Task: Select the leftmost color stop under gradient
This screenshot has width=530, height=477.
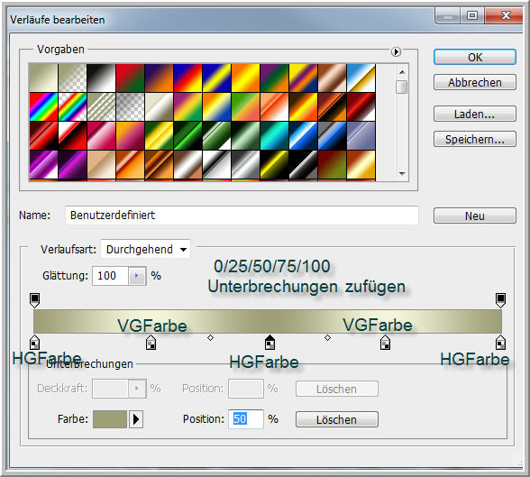Action: pyautogui.click(x=34, y=342)
